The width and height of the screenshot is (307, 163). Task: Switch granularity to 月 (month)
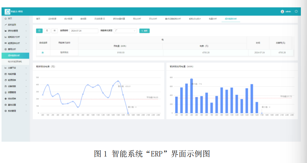click(47, 30)
